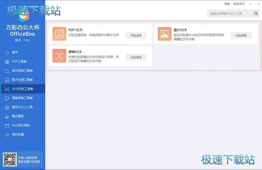Open the 屏幕OCR tool icon
Screen dimensions: 262x170
59,56
